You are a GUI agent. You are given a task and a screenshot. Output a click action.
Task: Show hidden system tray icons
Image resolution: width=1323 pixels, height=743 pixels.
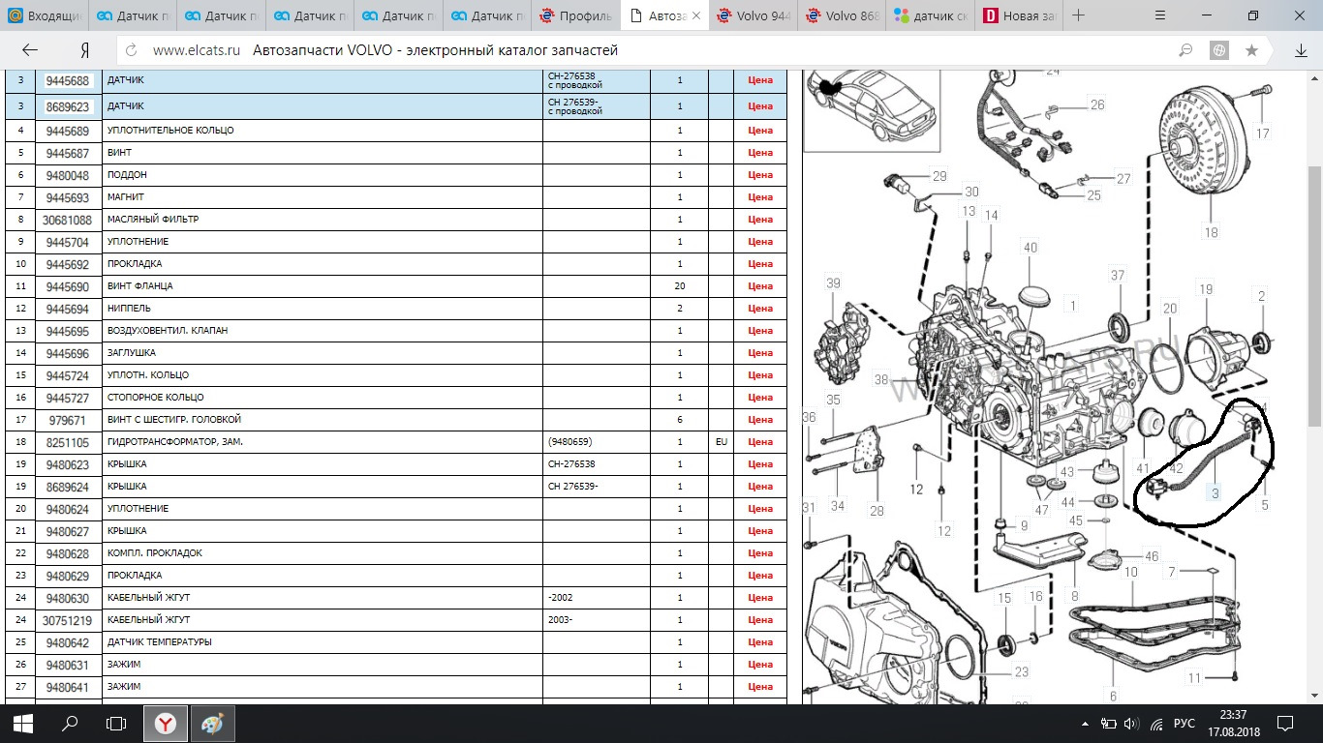[x=1087, y=724]
